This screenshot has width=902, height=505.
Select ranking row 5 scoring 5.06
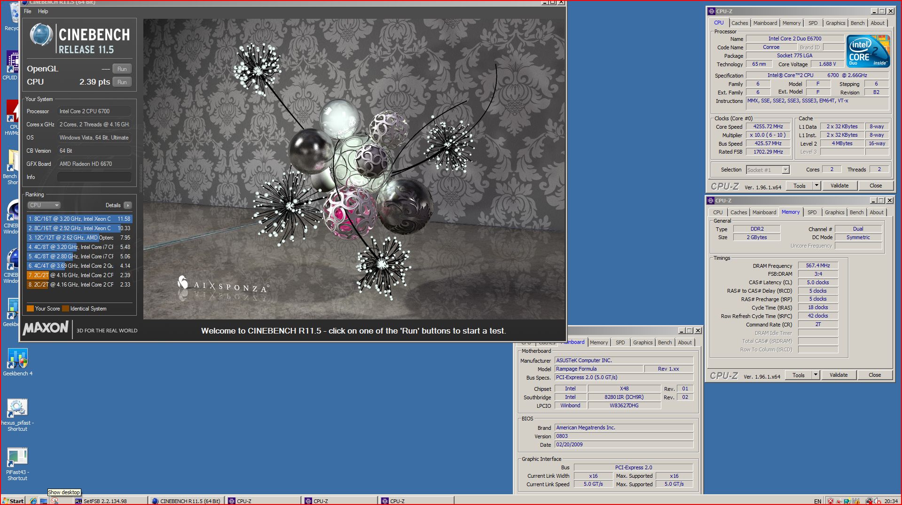pyautogui.click(x=79, y=256)
